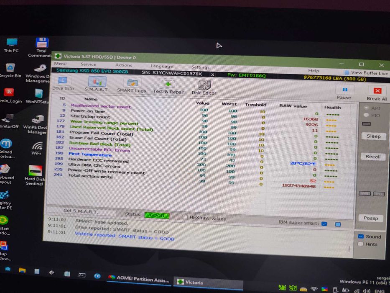
Task: Open the MonitorOff desktop shortcut
Action: pos(9,121)
